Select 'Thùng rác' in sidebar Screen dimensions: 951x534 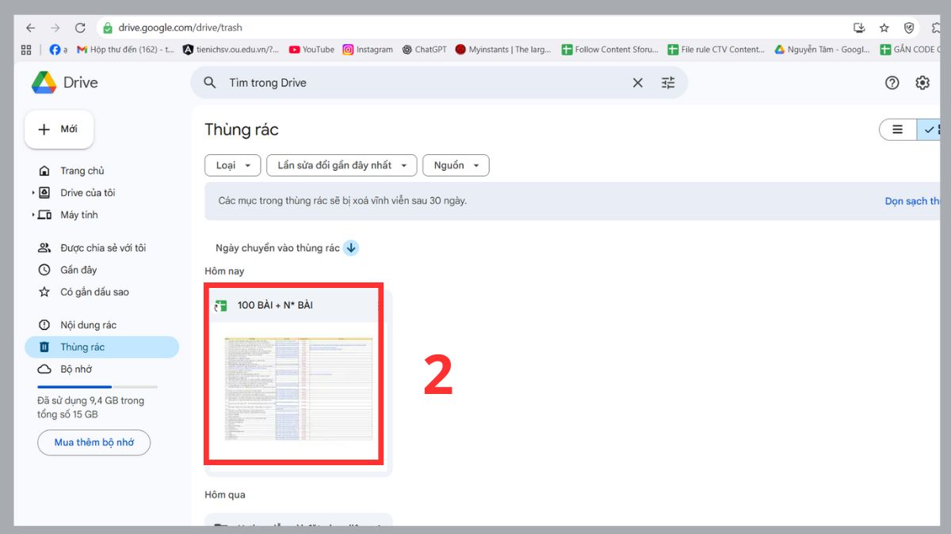click(x=101, y=347)
